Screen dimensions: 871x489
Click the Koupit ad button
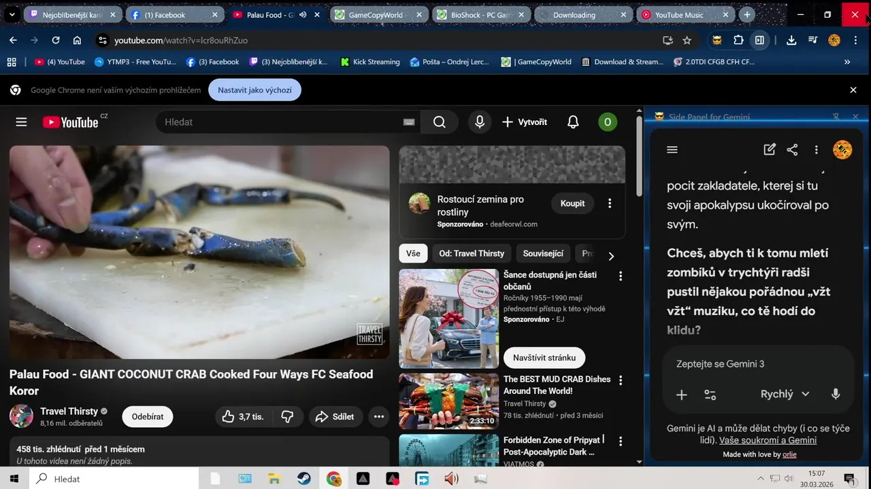click(x=572, y=203)
